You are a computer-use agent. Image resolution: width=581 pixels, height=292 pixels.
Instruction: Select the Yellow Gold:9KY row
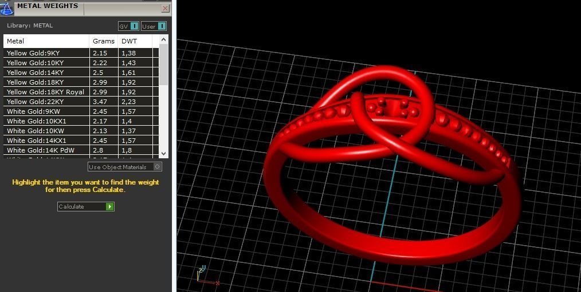(x=81, y=53)
